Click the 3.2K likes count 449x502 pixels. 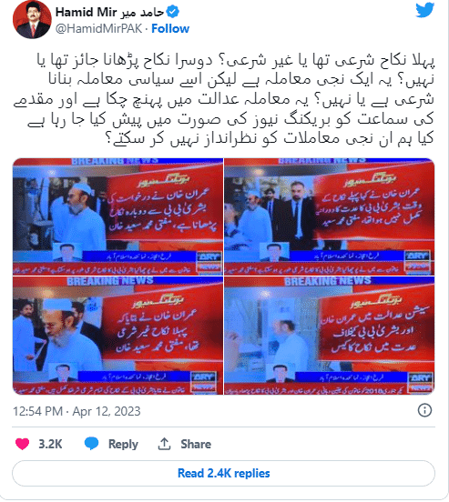click(50, 444)
